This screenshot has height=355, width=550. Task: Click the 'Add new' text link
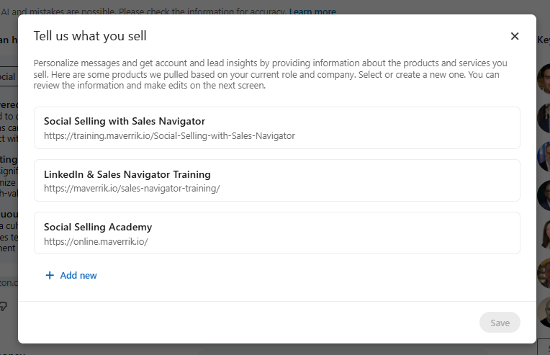click(78, 275)
